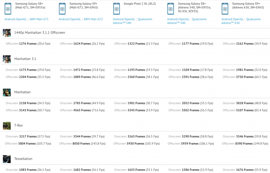Image resolution: width=270 pixels, height=173 pixels.
Task: Click the Offscreen 1322 Frames (21.3 Fps) result
Action: pos(136,44)
